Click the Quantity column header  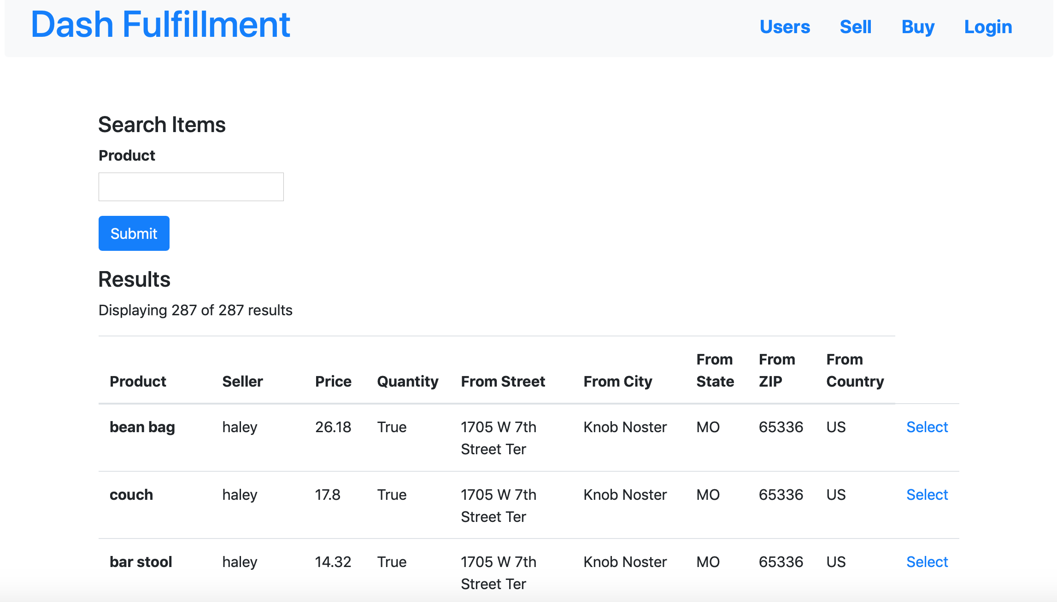(407, 382)
